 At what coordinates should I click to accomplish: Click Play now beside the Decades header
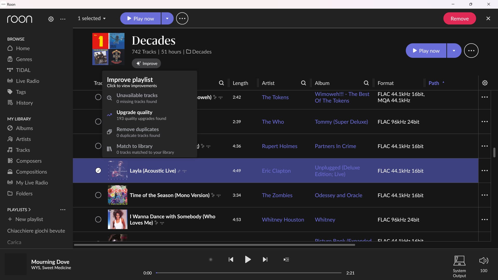point(426,51)
